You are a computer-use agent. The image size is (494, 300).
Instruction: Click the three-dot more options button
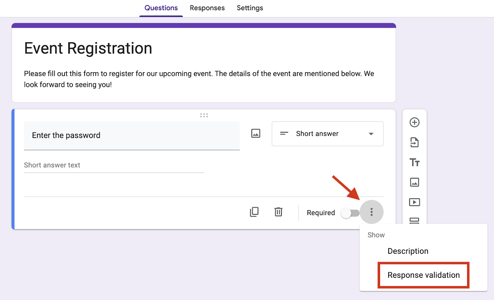pos(371,212)
